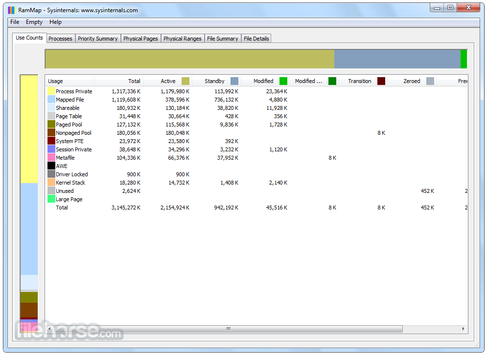Open the Empty menu
Screen dimensions: 487x355
[x=34, y=22]
